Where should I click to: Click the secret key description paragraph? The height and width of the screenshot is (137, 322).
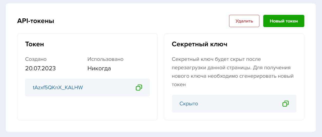click(x=233, y=72)
